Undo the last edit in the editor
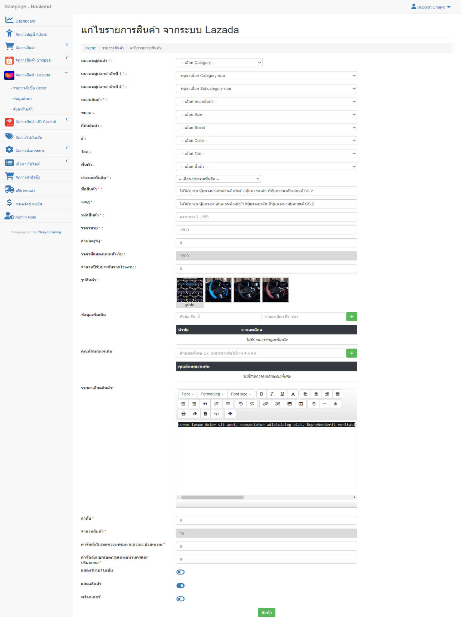Image resolution: width=461 pixels, height=617 pixels. [x=241, y=404]
